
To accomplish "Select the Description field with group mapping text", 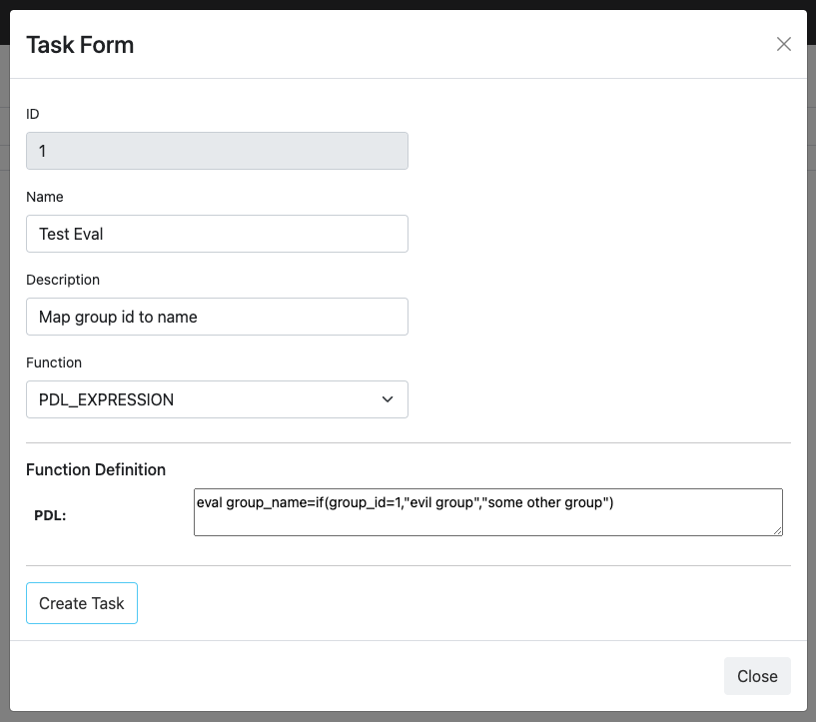I will coord(217,316).
